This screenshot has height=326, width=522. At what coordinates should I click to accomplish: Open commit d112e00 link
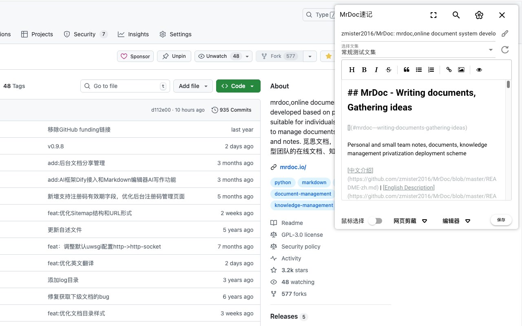(161, 110)
